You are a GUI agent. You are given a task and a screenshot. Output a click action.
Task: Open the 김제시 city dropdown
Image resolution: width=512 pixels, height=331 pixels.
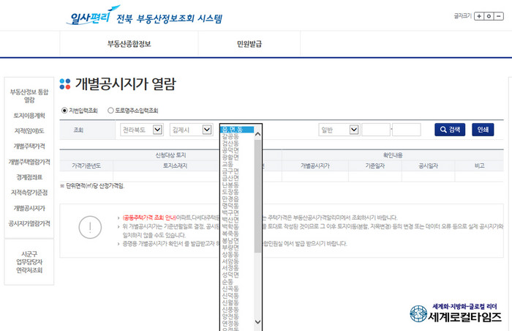190,130
